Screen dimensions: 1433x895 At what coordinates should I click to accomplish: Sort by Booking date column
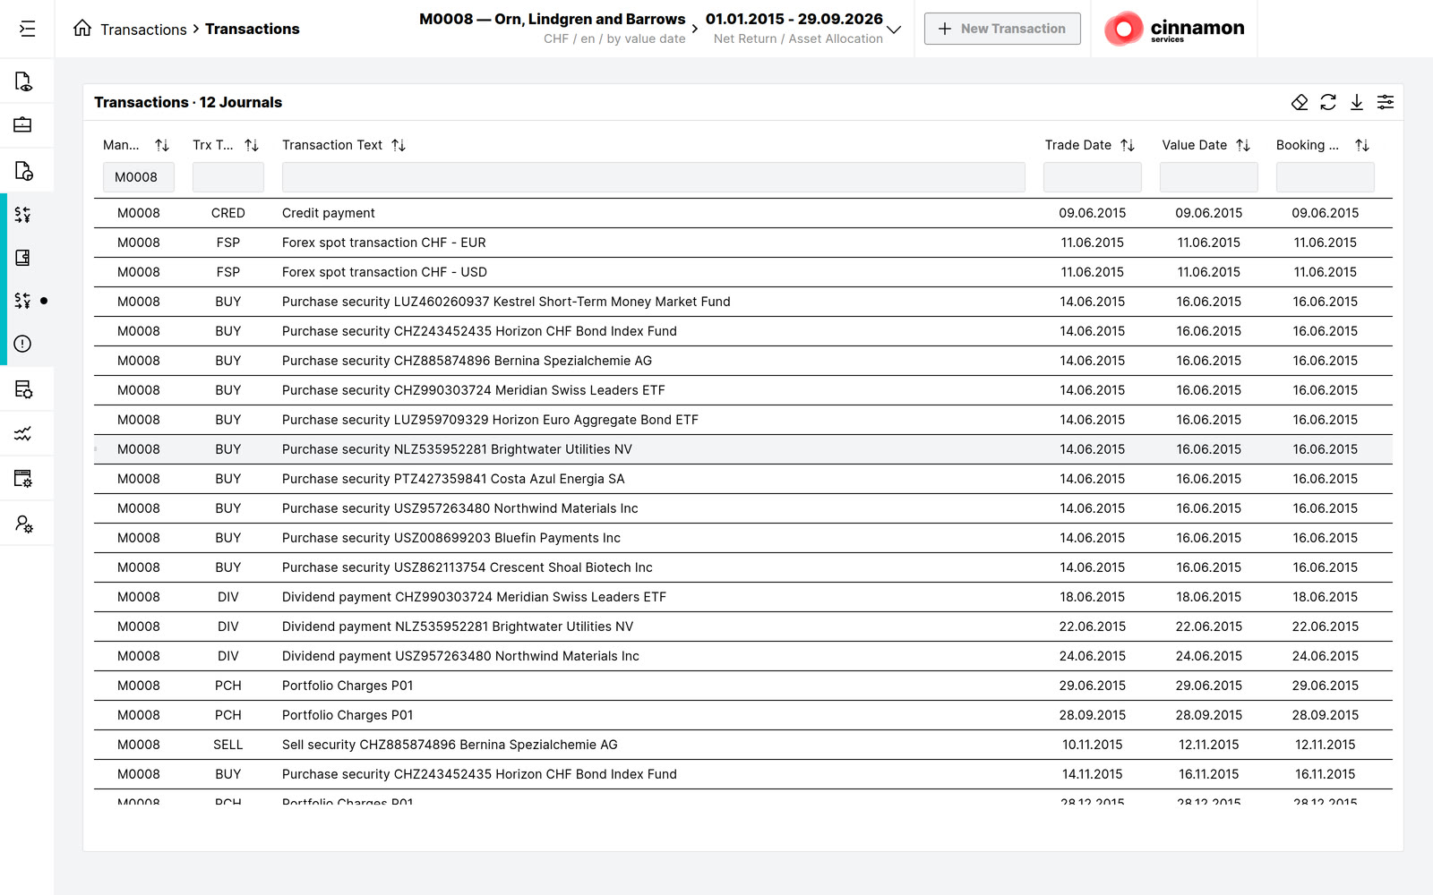[1362, 145]
